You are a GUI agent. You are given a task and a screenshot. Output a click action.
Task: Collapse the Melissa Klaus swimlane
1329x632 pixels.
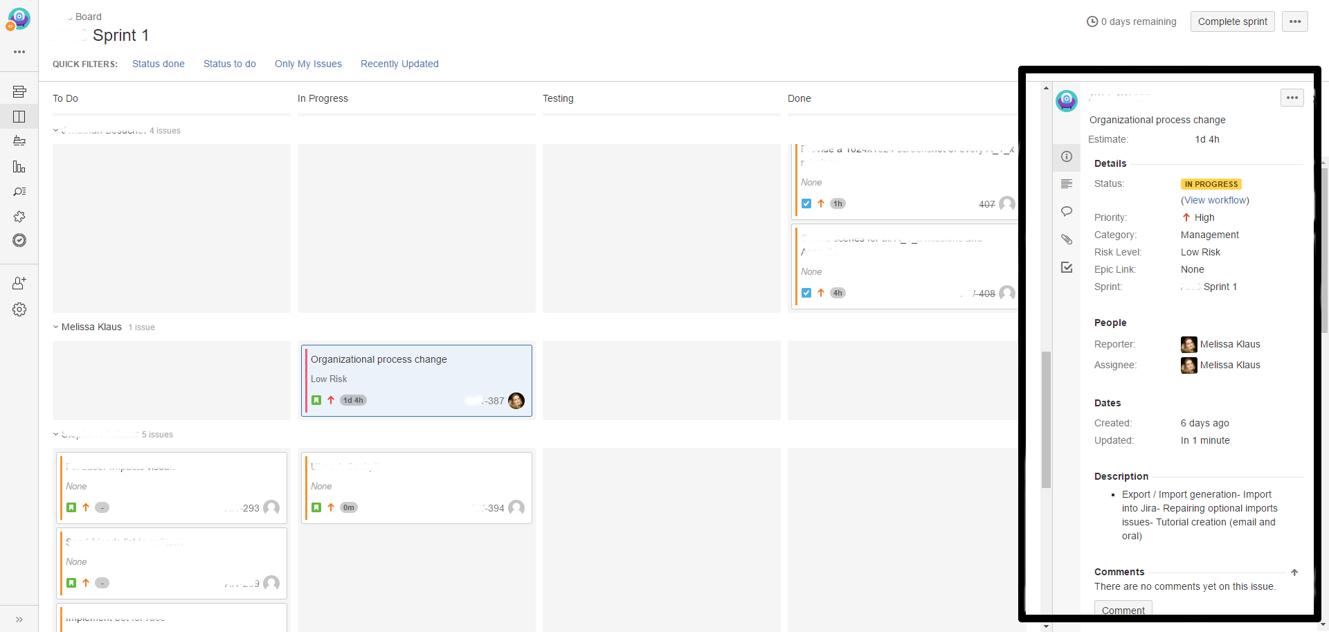[56, 327]
